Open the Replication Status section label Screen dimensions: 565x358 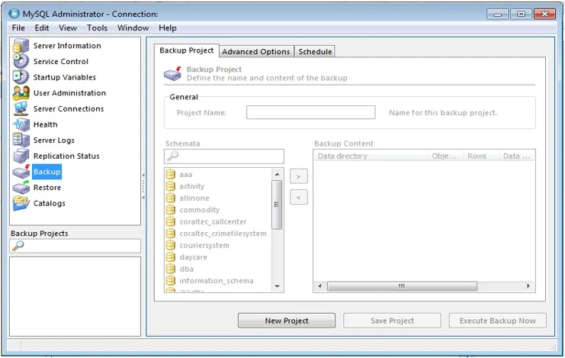coord(66,156)
